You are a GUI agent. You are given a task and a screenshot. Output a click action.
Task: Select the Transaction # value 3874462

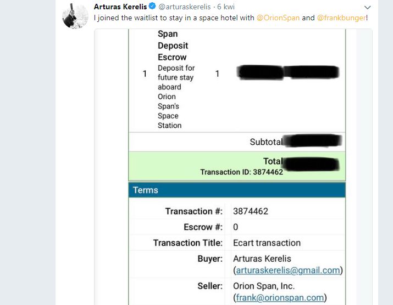[x=251, y=211]
